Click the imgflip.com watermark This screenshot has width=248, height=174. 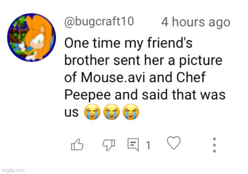point(13,171)
